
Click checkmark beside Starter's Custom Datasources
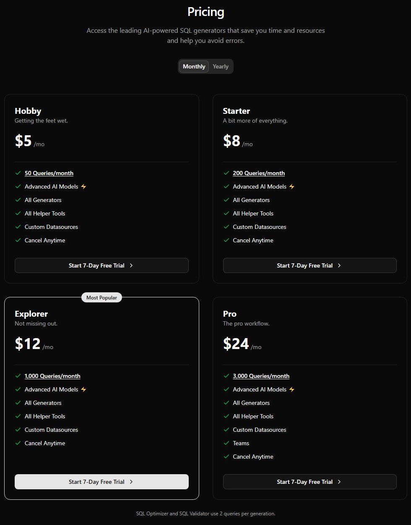[x=226, y=227]
